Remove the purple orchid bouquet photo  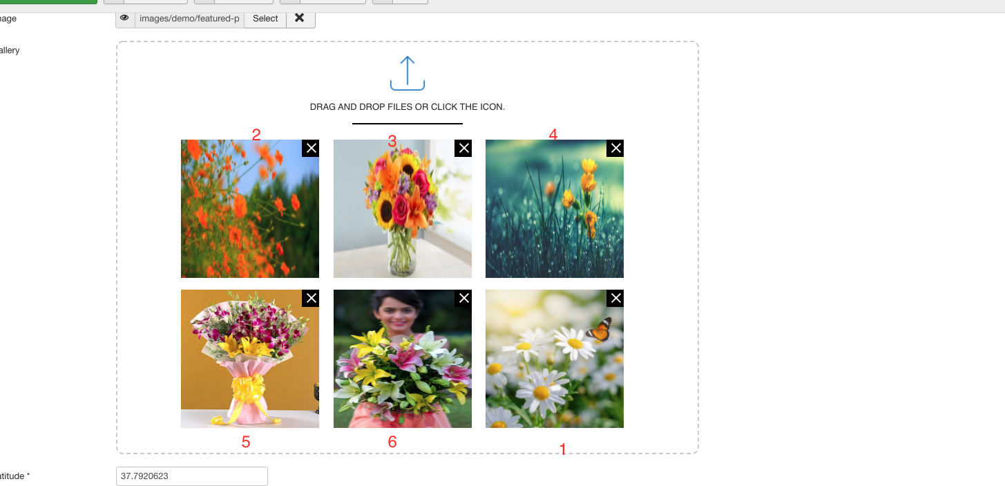(311, 298)
